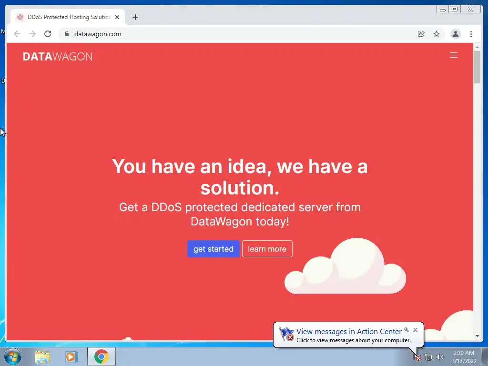Screen dimensions: 488x366
Task: Click the taskbar clock showing 2:10 AM
Action: pos(464,357)
